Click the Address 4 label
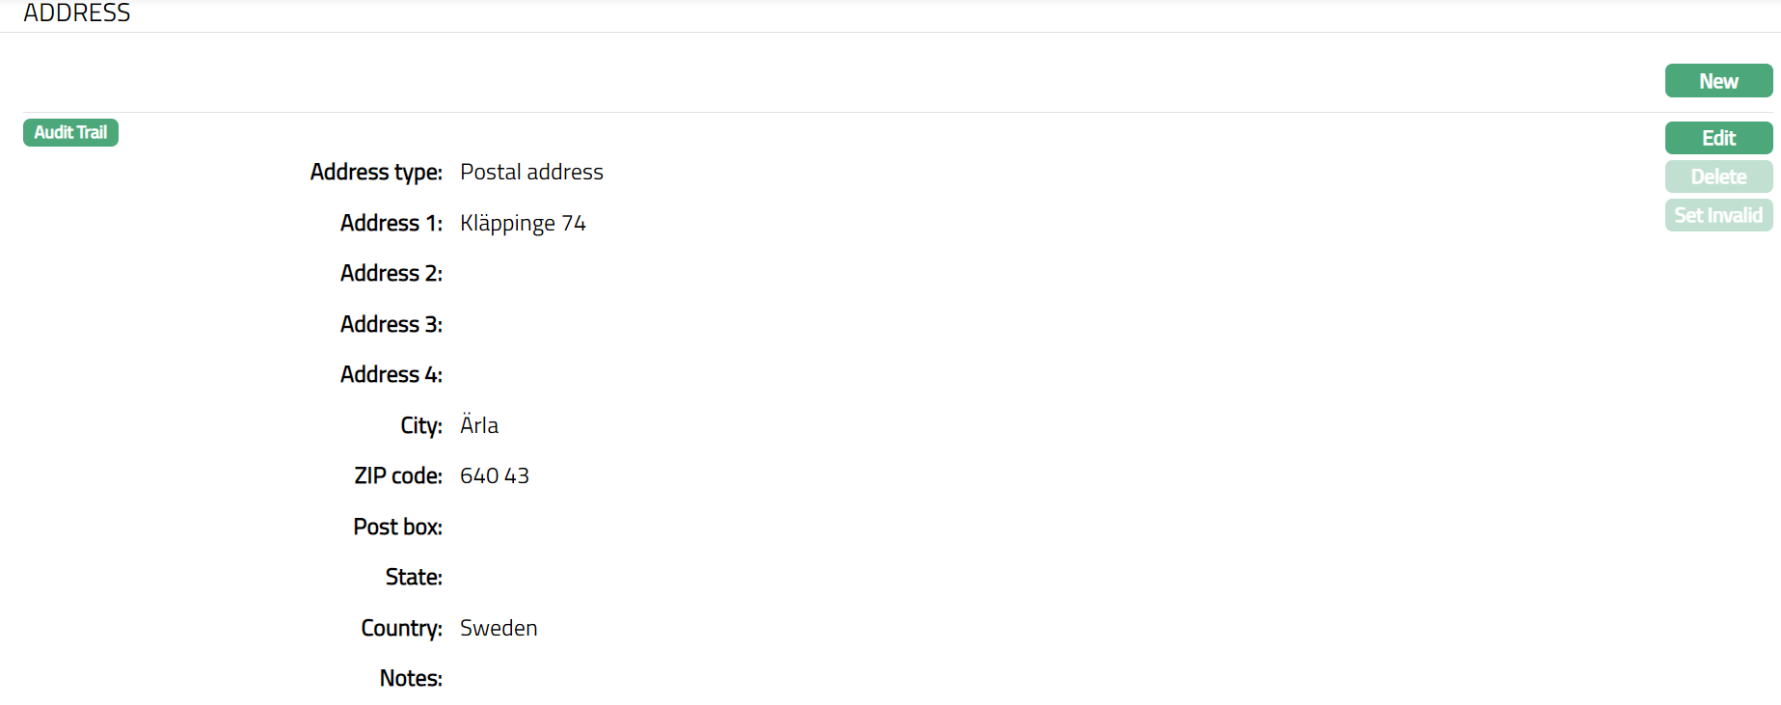The image size is (1781, 705). point(391,374)
